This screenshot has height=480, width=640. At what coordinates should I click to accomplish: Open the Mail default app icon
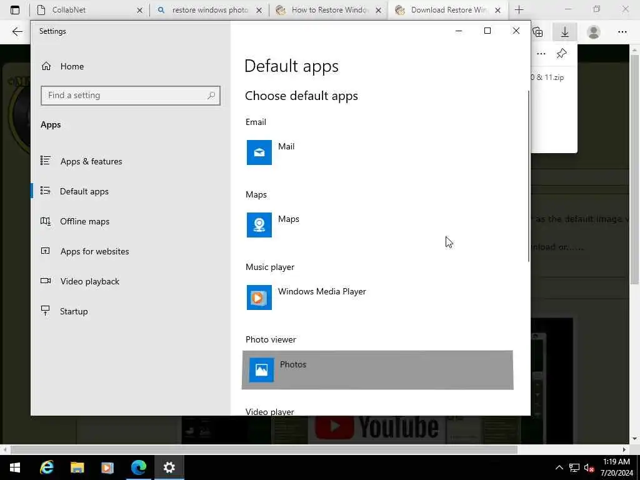tap(259, 152)
